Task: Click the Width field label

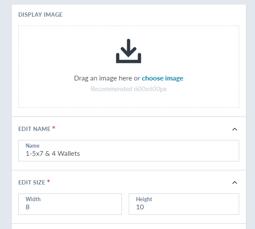Action: coord(33,199)
